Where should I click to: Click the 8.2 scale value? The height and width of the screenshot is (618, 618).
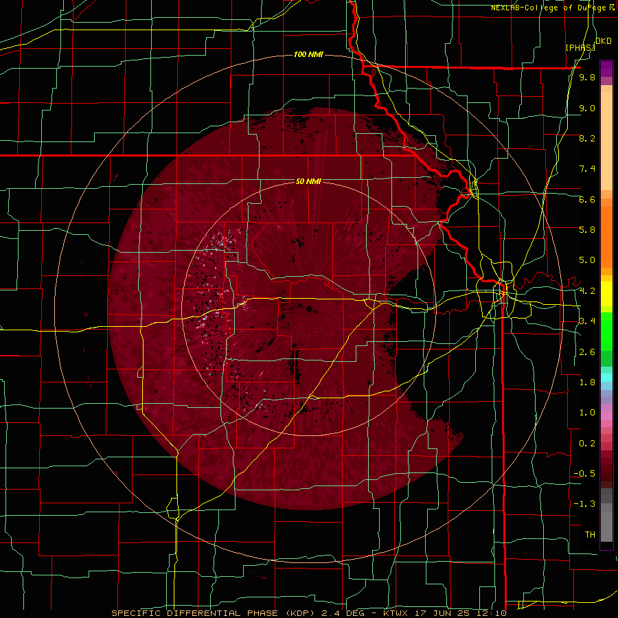click(587, 138)
